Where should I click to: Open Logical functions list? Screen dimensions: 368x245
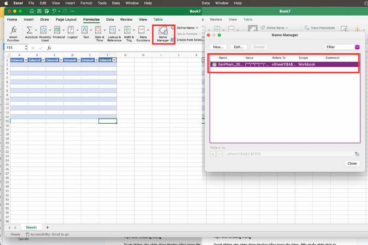[x=72, y=33]
